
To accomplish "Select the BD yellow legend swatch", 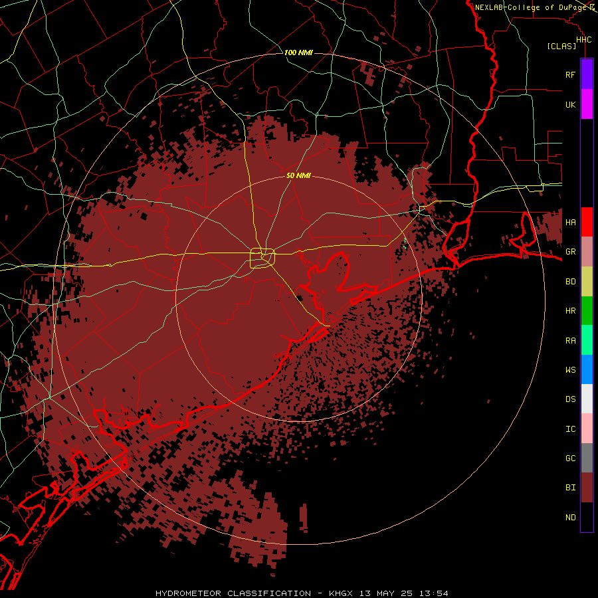I will 587,282.
